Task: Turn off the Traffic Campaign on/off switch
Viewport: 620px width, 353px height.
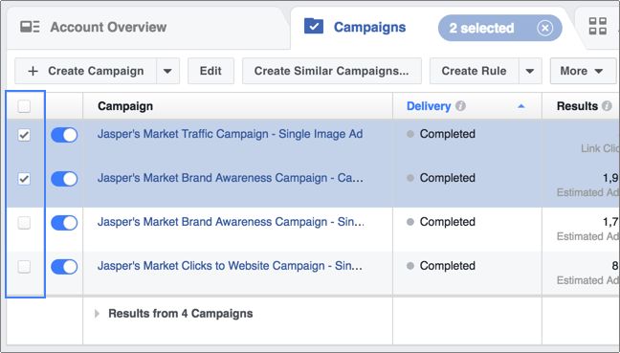Action: tap(64, 135)
